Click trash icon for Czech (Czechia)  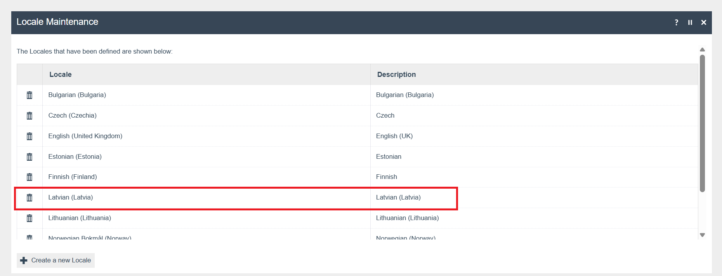coord(30,116)
